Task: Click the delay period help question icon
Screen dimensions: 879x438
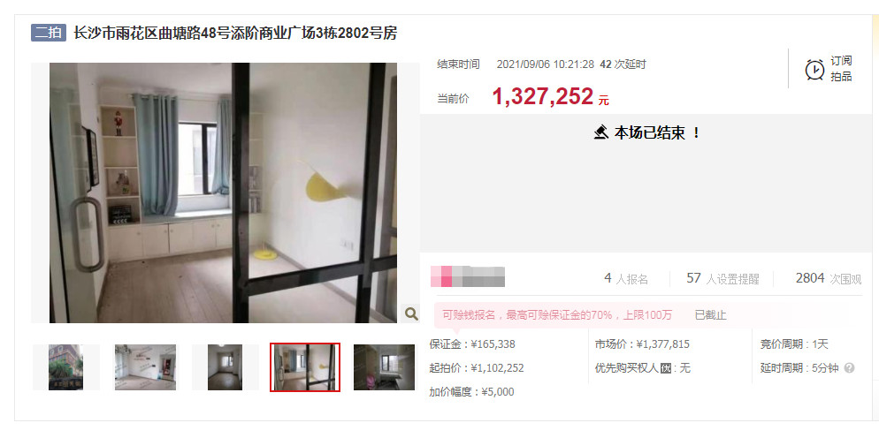Action: point(849,368)
